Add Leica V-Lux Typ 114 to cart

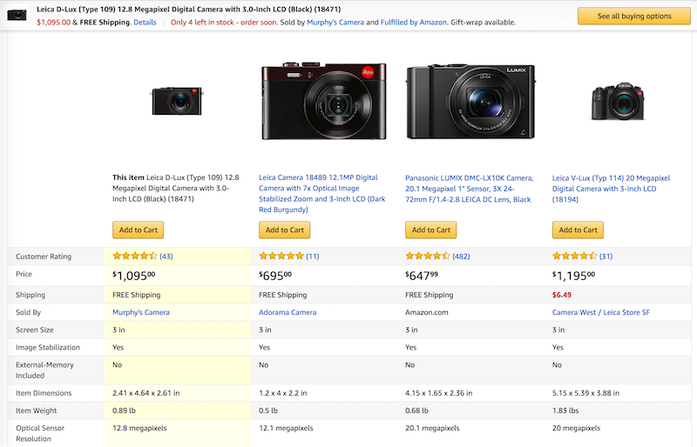578,230
